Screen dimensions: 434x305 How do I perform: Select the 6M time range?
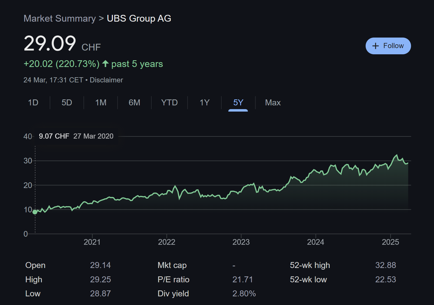(134, 103)
